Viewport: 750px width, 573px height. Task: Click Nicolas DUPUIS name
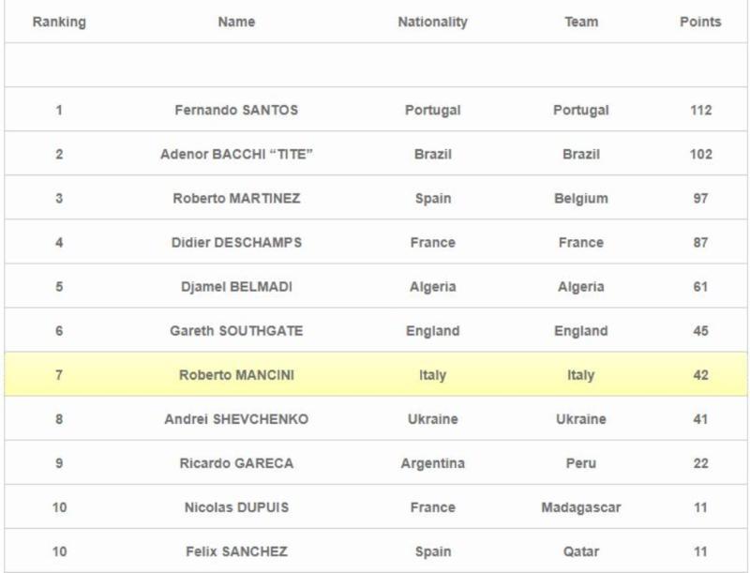[x=236, y=507]
